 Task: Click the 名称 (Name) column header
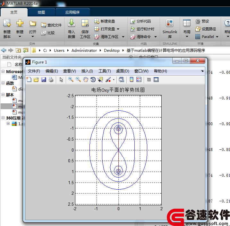19,64
